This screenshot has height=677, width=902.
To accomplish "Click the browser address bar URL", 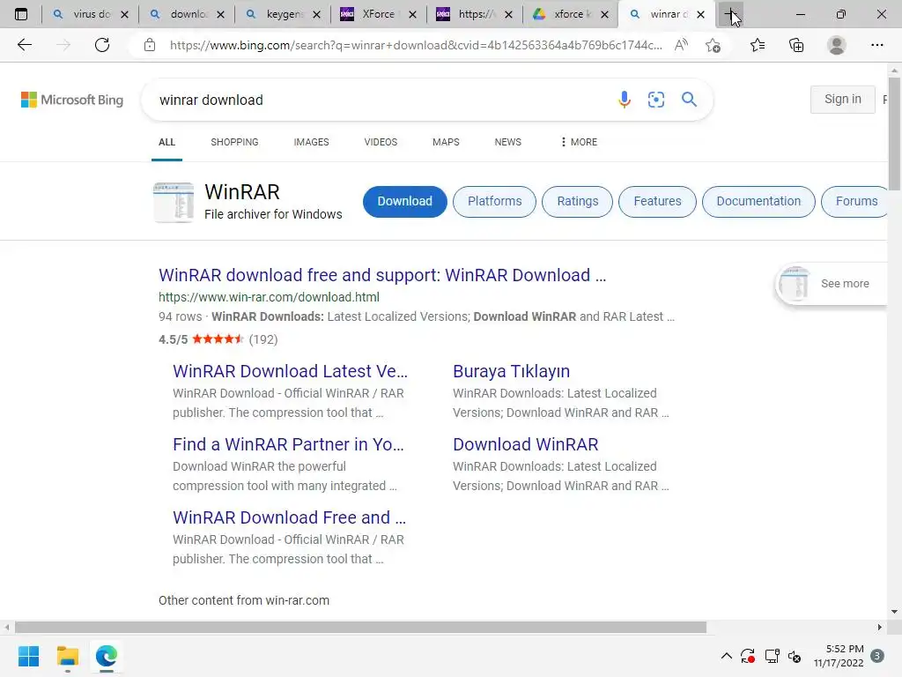I will tap(416, 45).
